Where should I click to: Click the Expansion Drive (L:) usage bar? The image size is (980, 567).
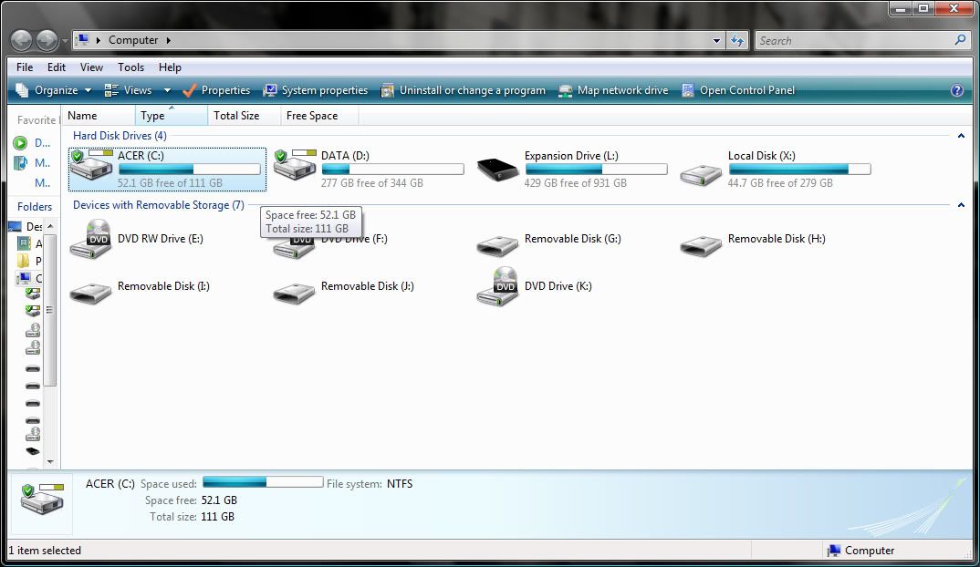(x=596, y=170)
